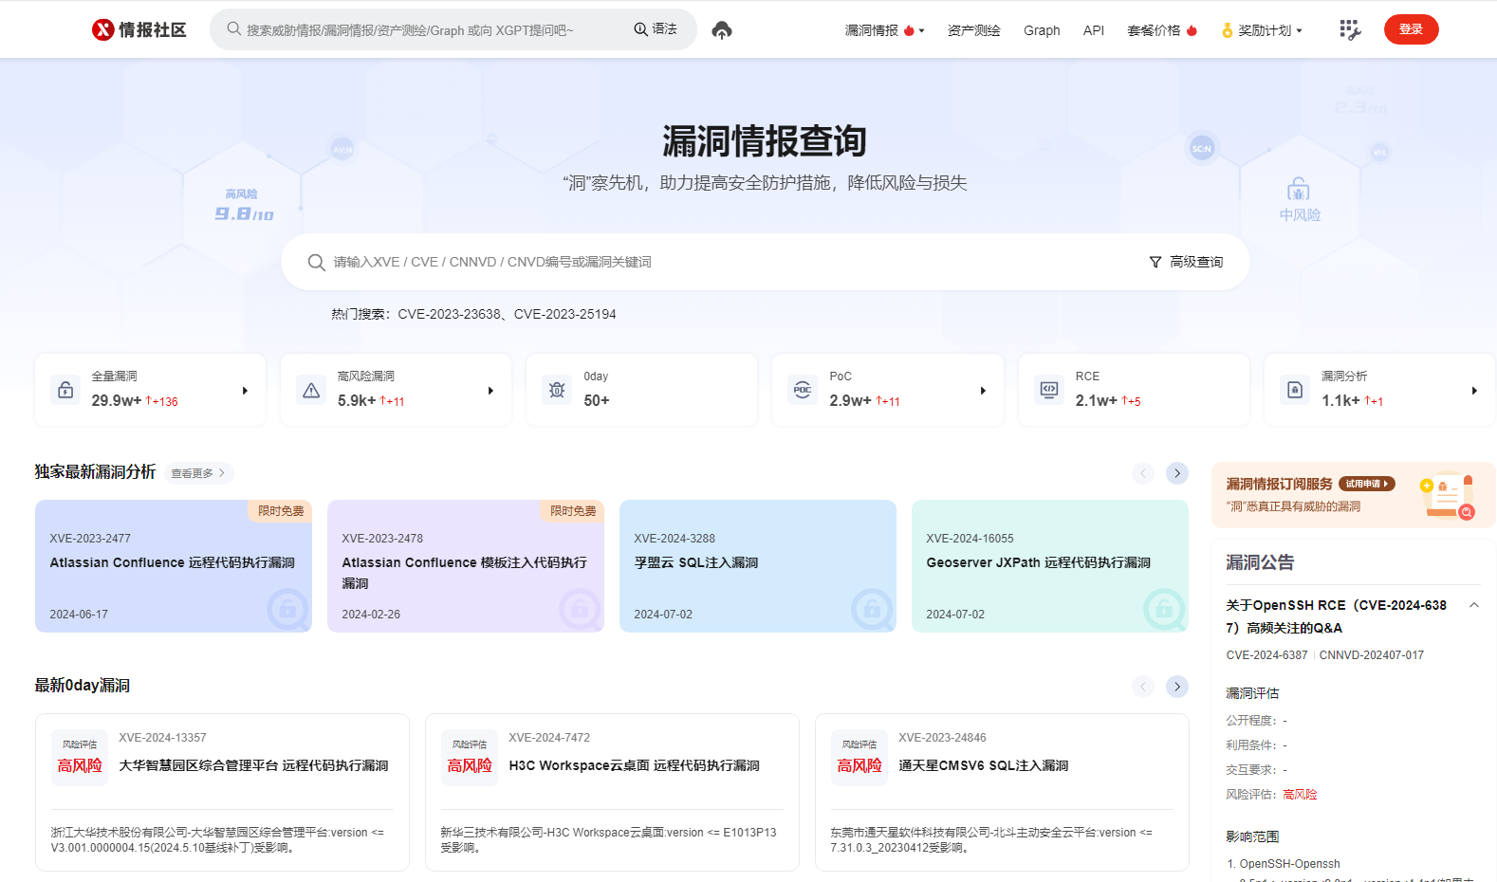Open XVE-2024-16055 Geoserver JXPath card
Screen dimensions: 1497x882
tap(1050, 566)
